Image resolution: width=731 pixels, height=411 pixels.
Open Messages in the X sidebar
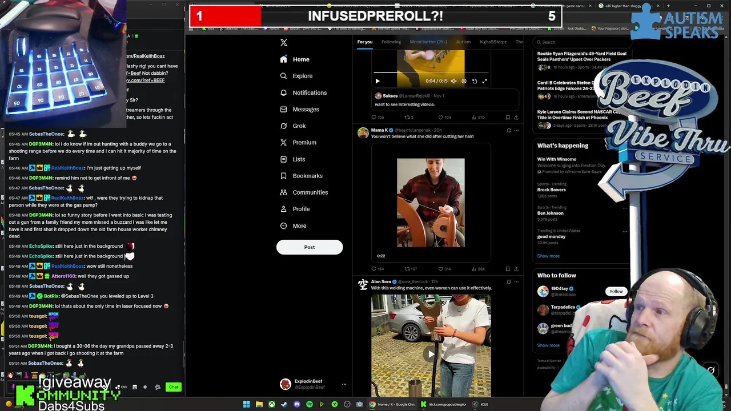click(299, 109)
